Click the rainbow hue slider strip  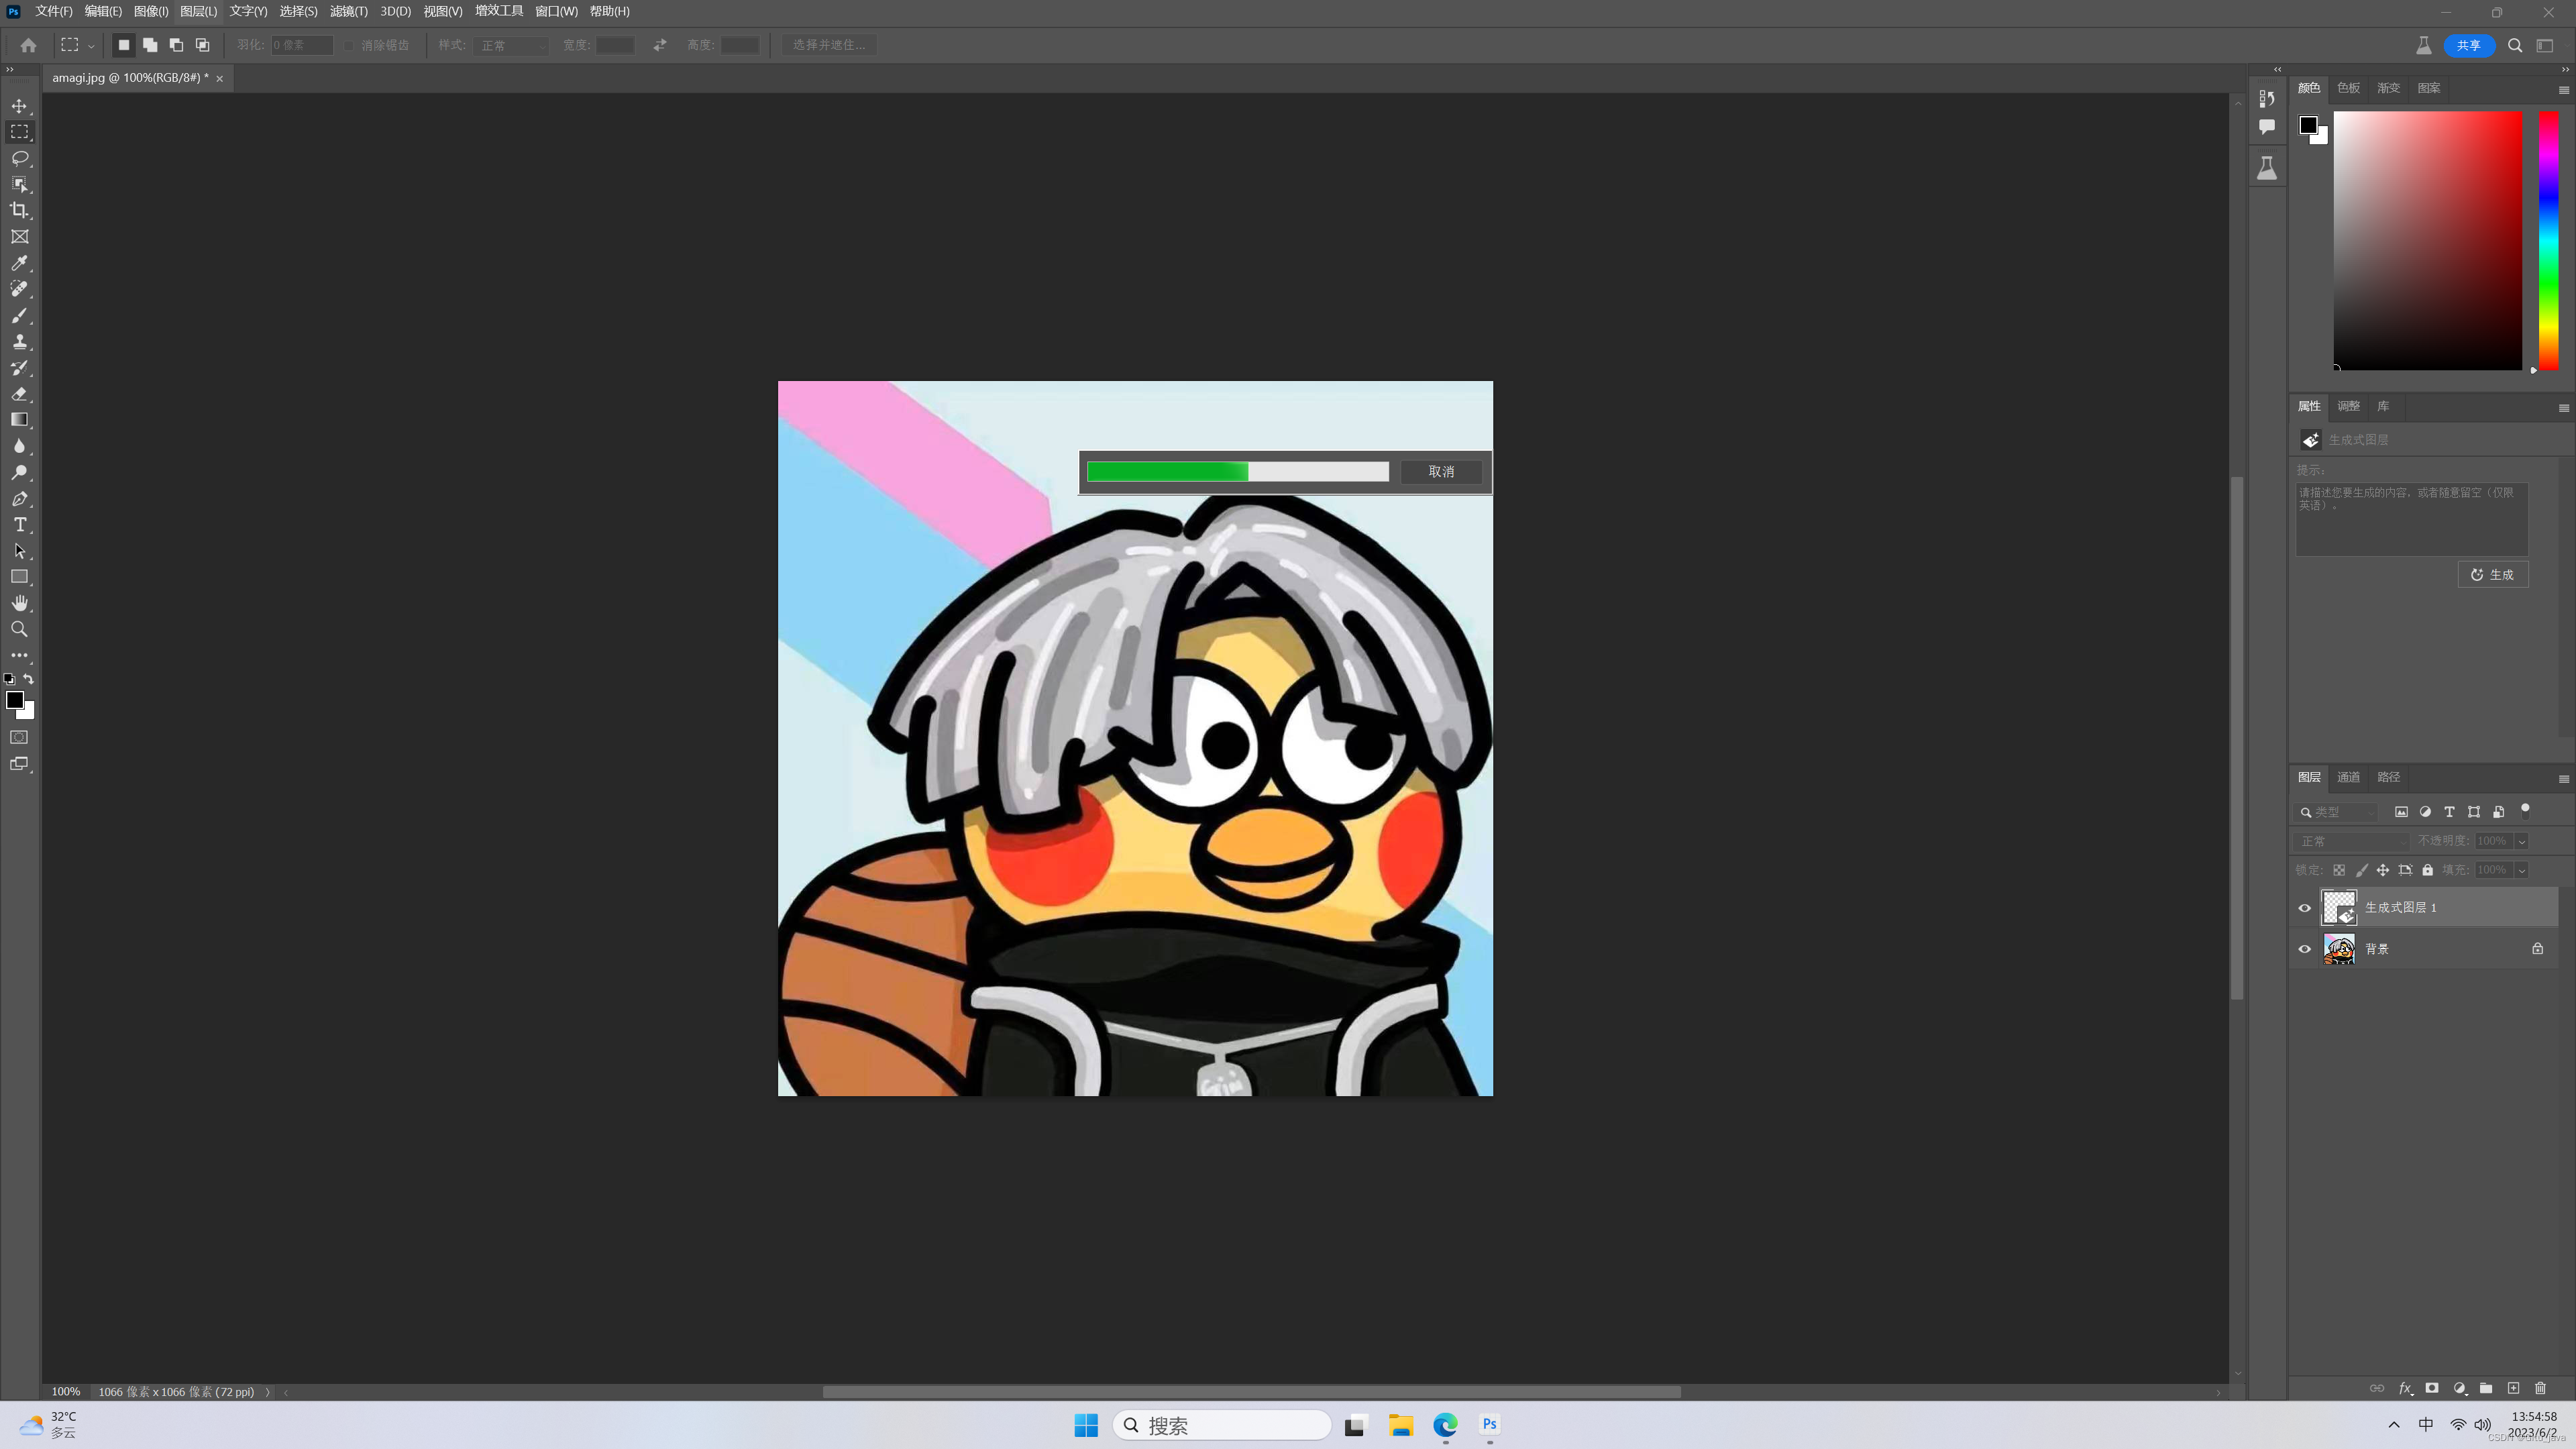[x=2548, y=240]
